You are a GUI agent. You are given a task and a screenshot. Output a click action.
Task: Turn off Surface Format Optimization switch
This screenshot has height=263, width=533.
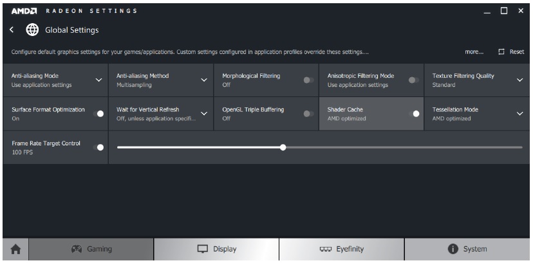point(98,114)
